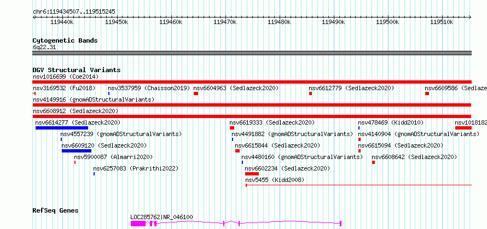Click the blue marker under nsv4491882
The image size is (487, 229).
[233, 139]
